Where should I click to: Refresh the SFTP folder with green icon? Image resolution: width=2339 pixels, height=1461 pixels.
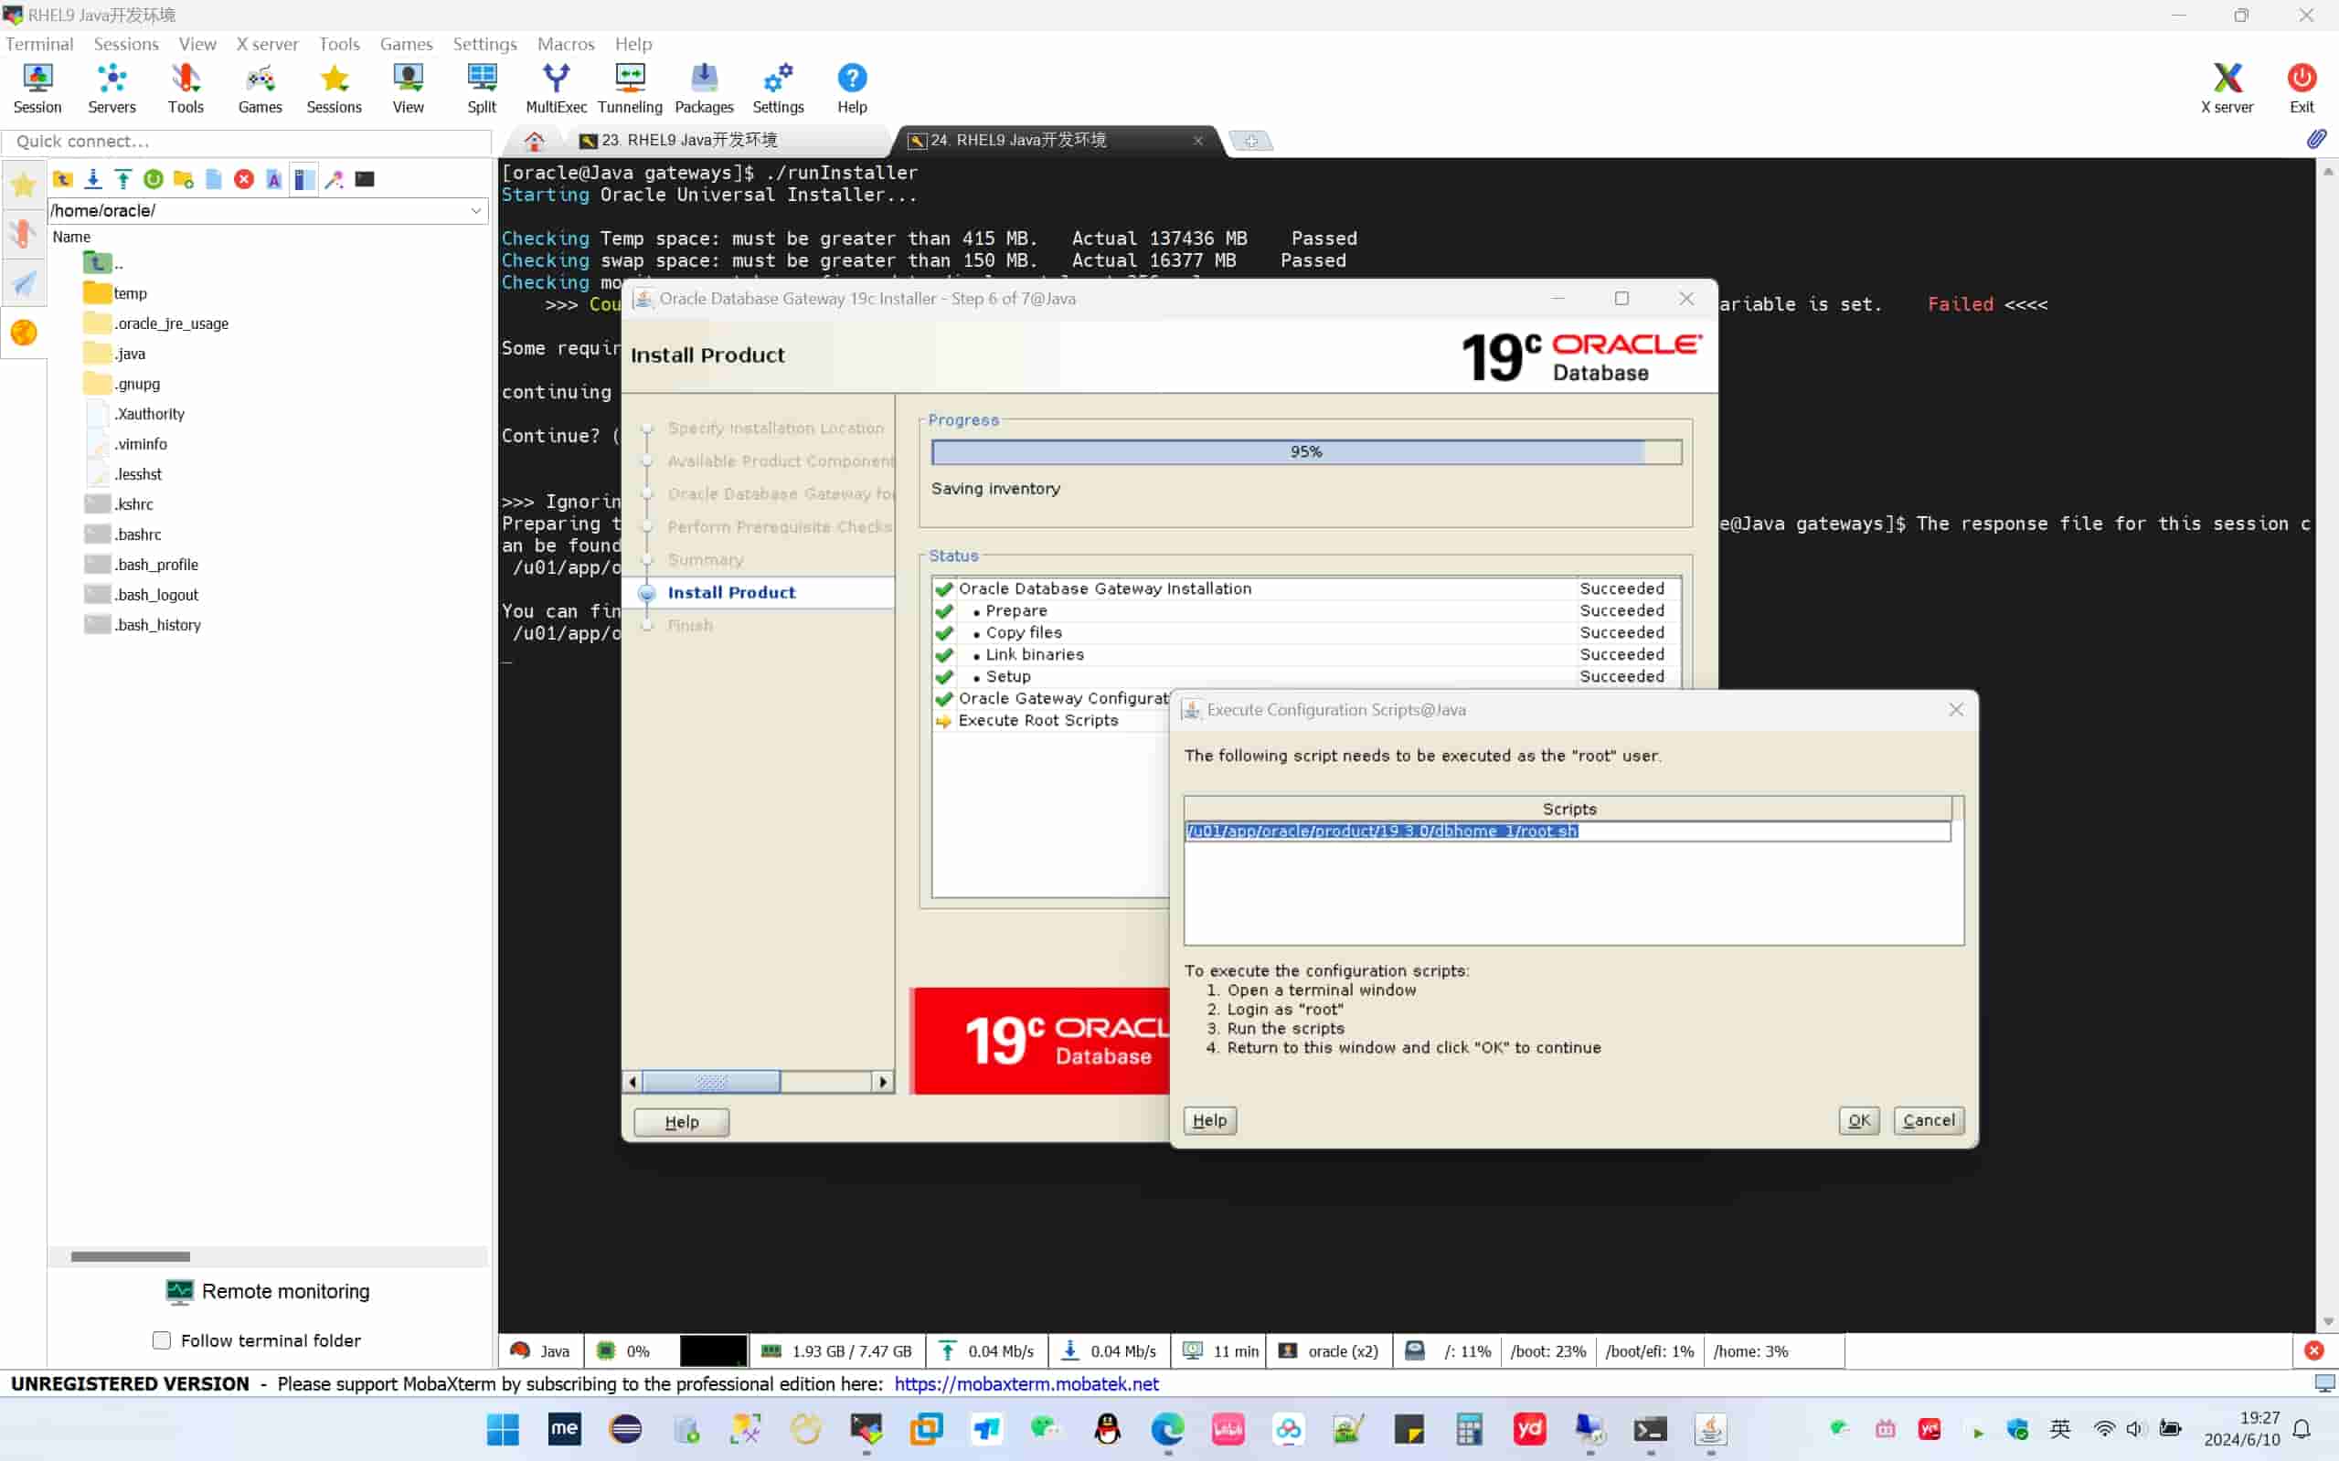[x=153, y=179]
